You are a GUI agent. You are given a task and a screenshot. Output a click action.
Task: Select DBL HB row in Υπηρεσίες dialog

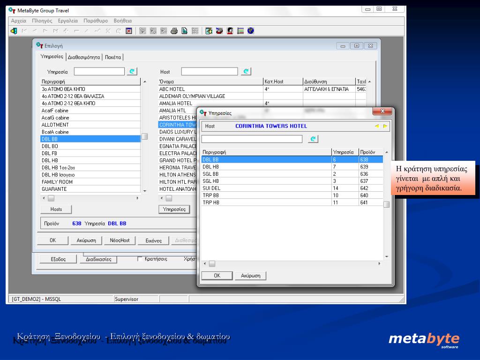point(292,167)
